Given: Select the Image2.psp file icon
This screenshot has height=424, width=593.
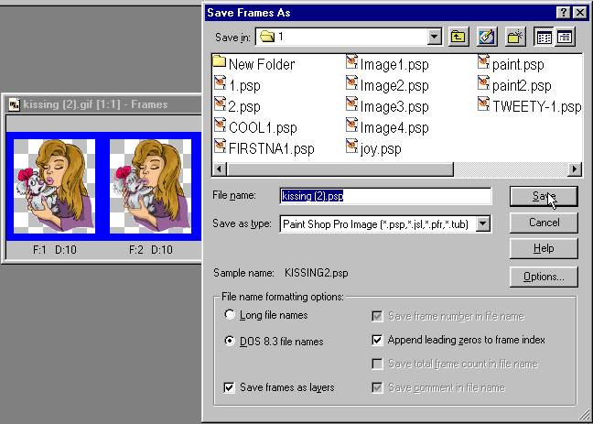Looking at the screenshot, I should point(351,83).
